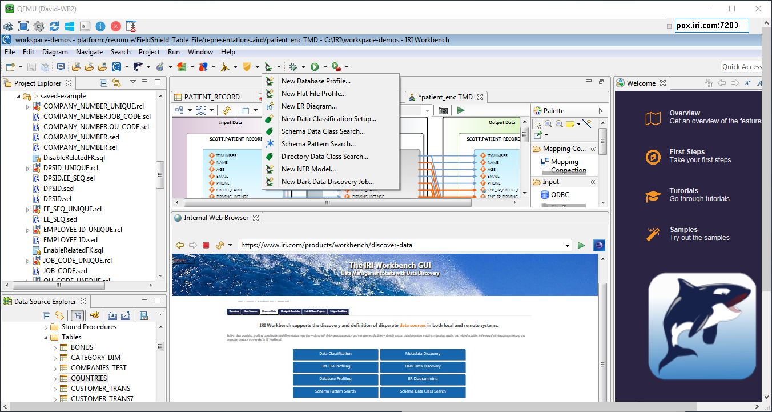Screen dimensions: 772x412
Task: Open dropdown arrow next to Debug icon
Action: (303, 67)
